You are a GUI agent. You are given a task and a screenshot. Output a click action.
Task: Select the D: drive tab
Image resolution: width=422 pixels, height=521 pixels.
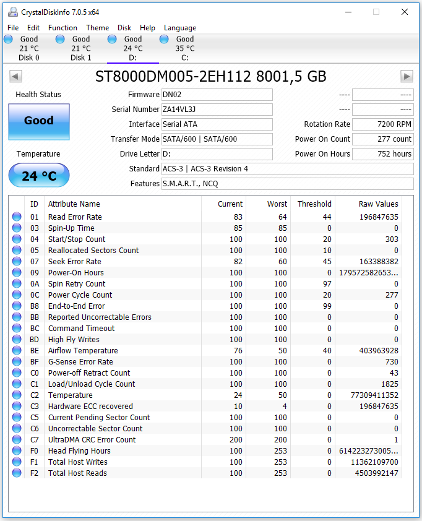pos(133,48)
